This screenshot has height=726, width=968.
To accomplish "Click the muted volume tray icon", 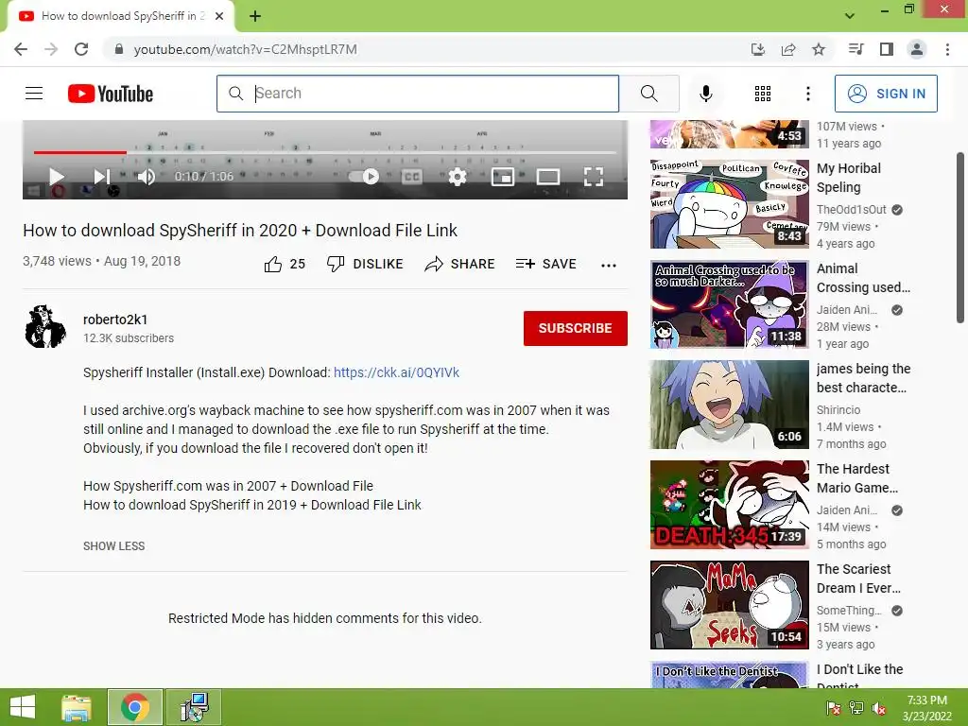I will pos(879,708).
